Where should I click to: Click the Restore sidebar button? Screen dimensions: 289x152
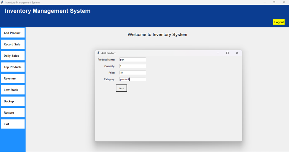13,113
